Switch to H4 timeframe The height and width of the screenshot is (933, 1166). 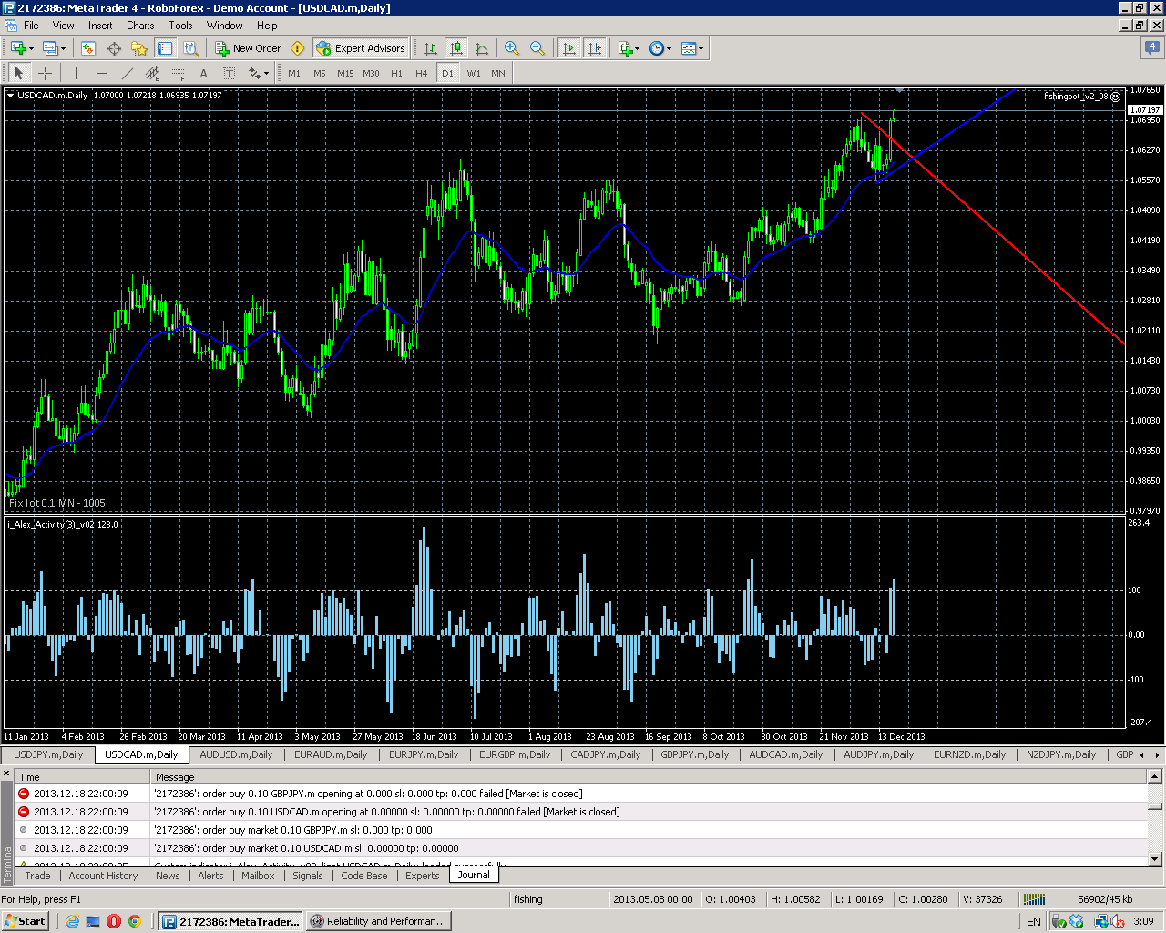(421, 73)
